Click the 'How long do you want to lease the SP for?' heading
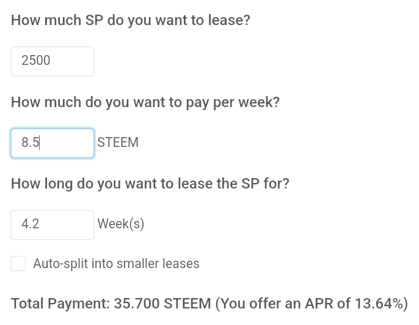The image size is (419, 325). coord(150,184)
